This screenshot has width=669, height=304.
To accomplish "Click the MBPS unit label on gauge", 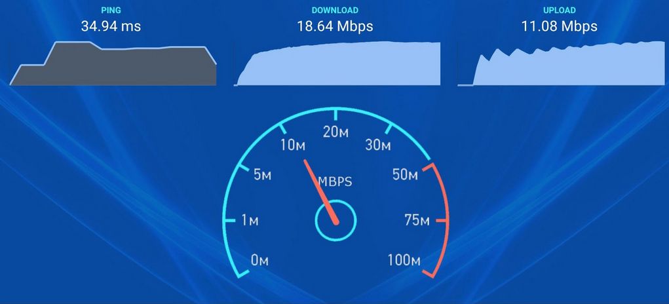I will 335,182.
